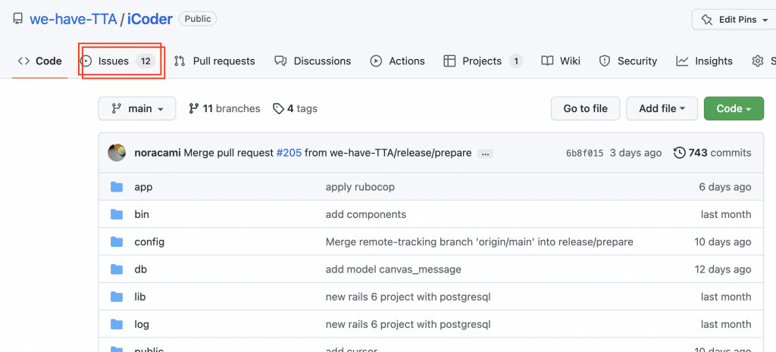Open the 743 commits link
The width and height of the screenshot is (776, 352).
coord(719,153)
